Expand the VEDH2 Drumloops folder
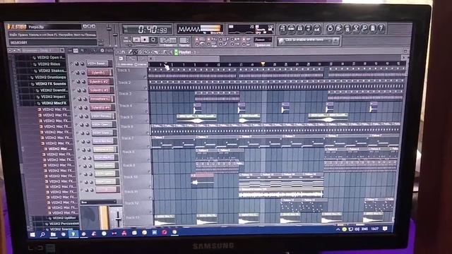The width and height of the screenshot is (452, 254). [x=49, y=77]
